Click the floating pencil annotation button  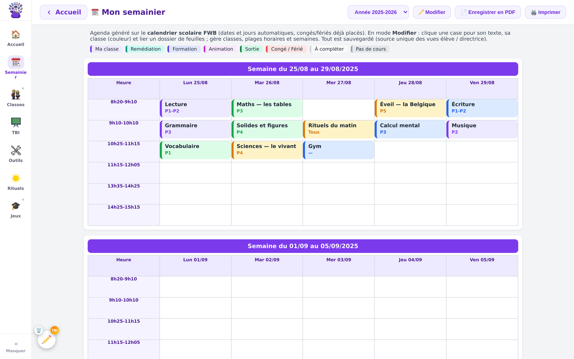click(x=47, y=340)
